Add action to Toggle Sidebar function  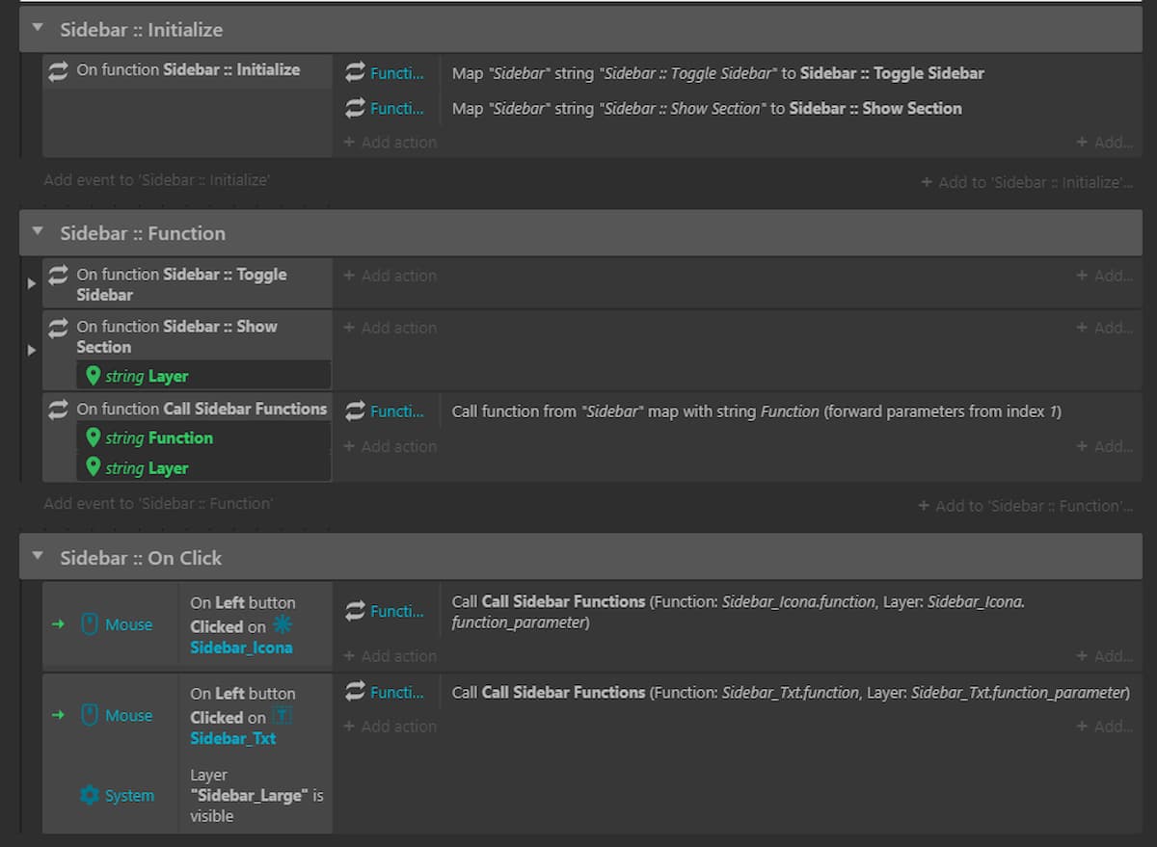pyautogui.click(x=390, y=276)
